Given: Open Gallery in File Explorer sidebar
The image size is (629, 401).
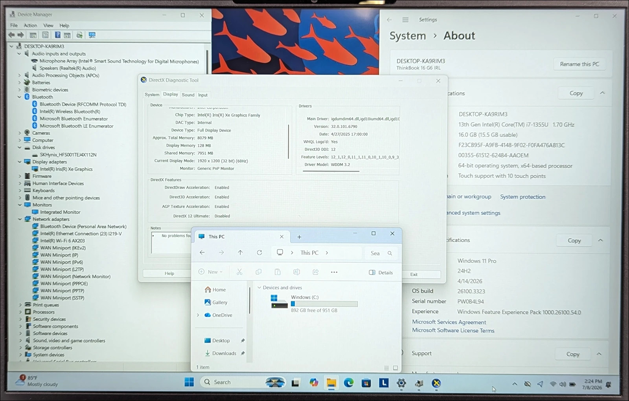Looking at the screenshot, I should tap(216, 302).
